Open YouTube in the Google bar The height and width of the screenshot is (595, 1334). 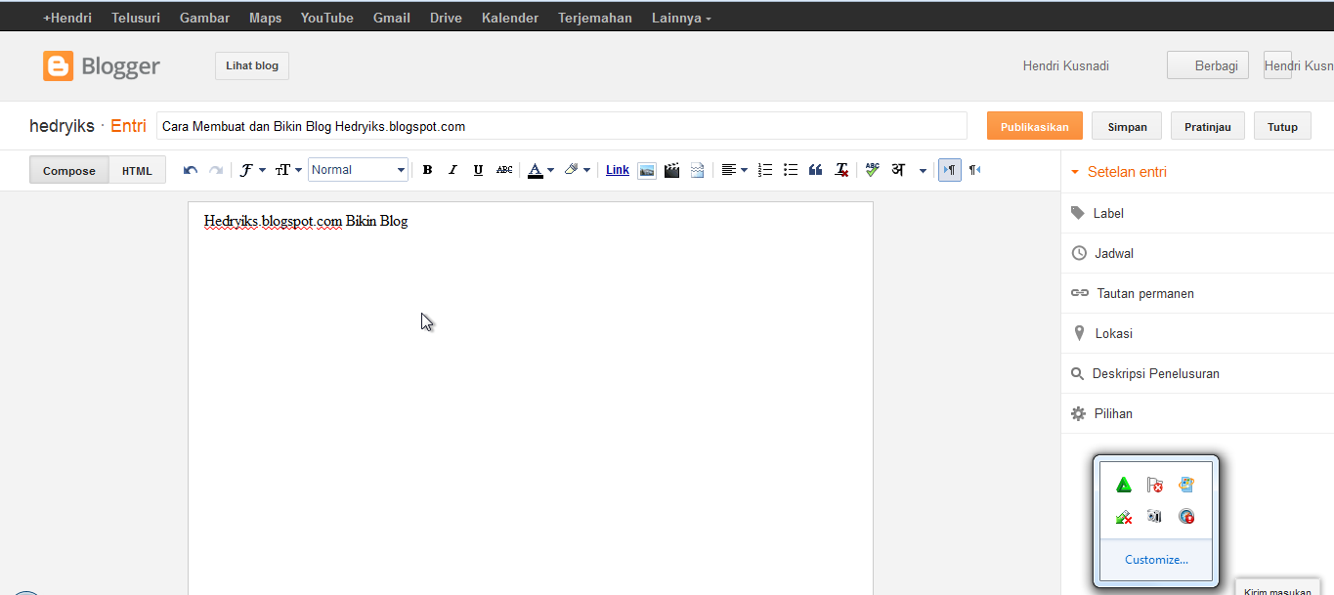(327, 18)
